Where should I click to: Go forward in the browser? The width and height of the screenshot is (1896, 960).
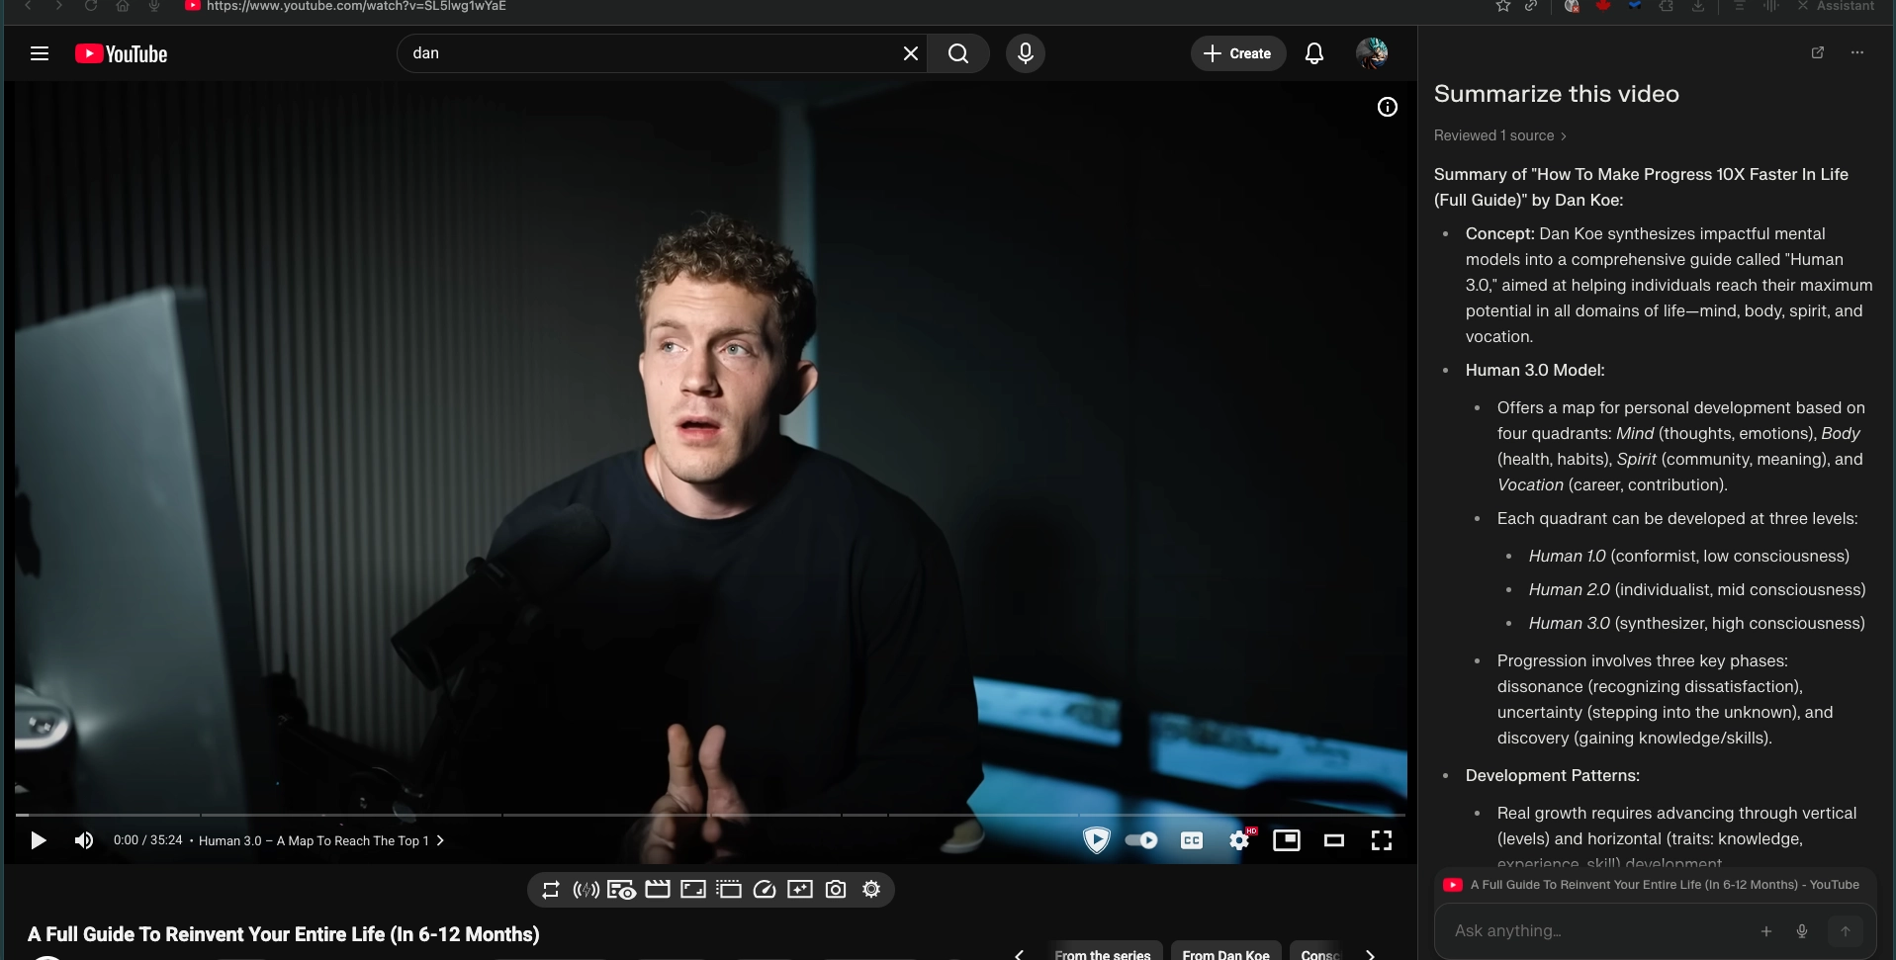coord(59,6)
